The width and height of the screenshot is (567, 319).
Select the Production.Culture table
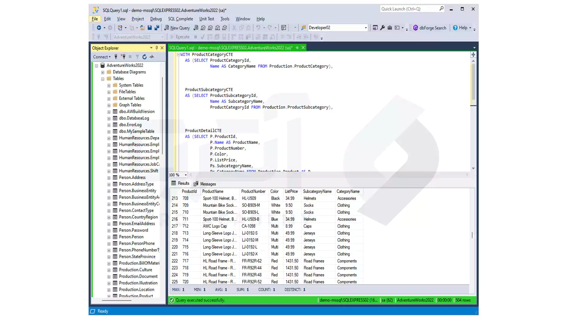(135, 270)
